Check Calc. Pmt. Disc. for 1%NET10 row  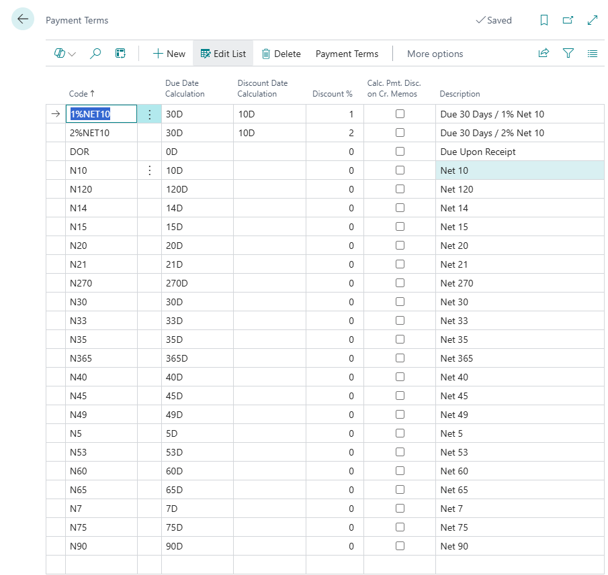click(x=400, y=114)
